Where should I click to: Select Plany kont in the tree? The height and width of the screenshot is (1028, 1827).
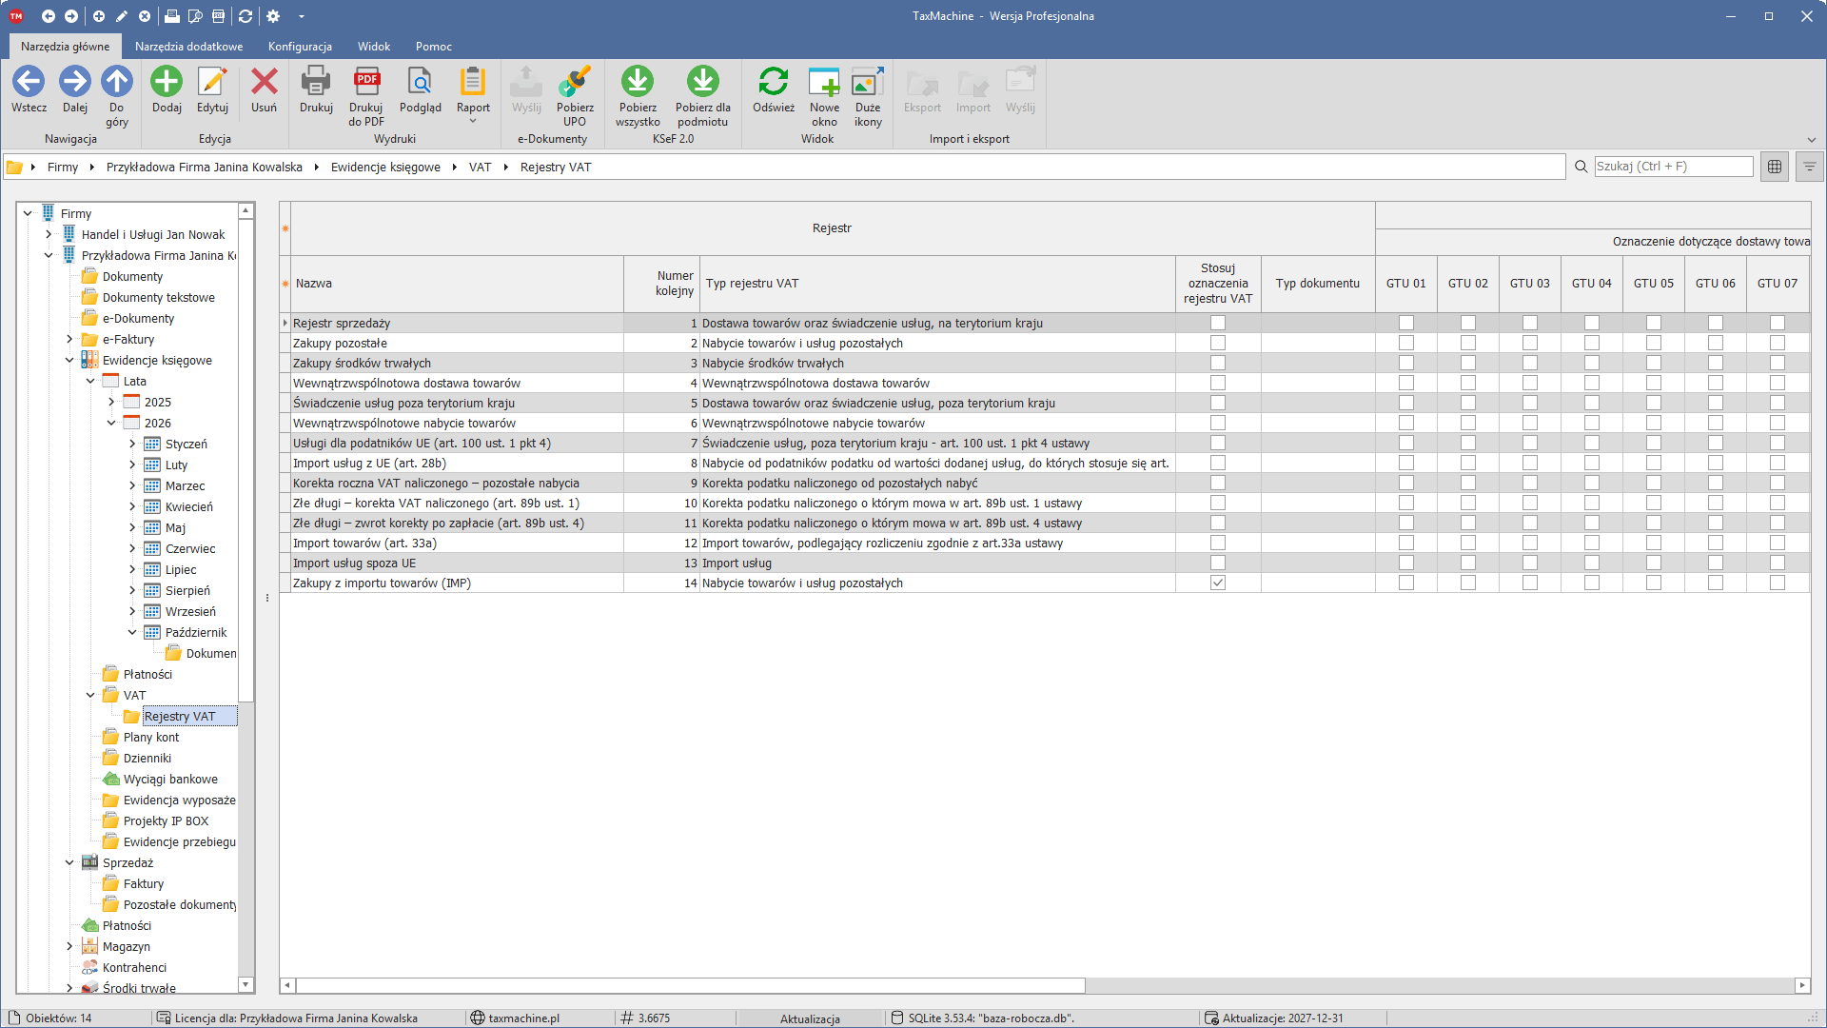[x=150, y=738]
